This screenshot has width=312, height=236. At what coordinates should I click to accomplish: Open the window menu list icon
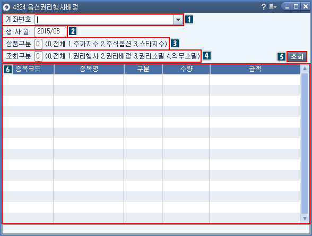pos(273,7)
